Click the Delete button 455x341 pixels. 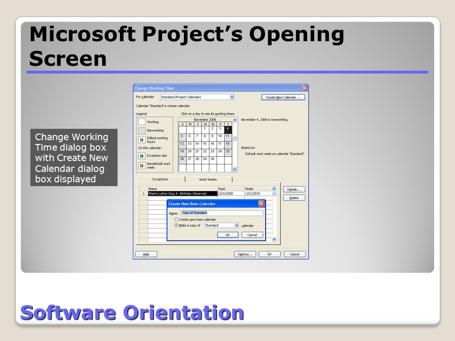294,198
